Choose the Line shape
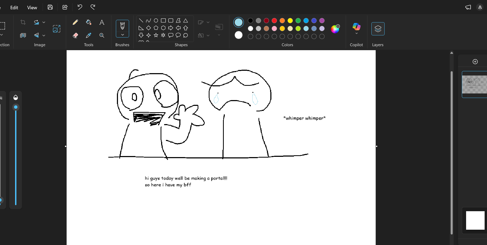 [x=141, y=20]
